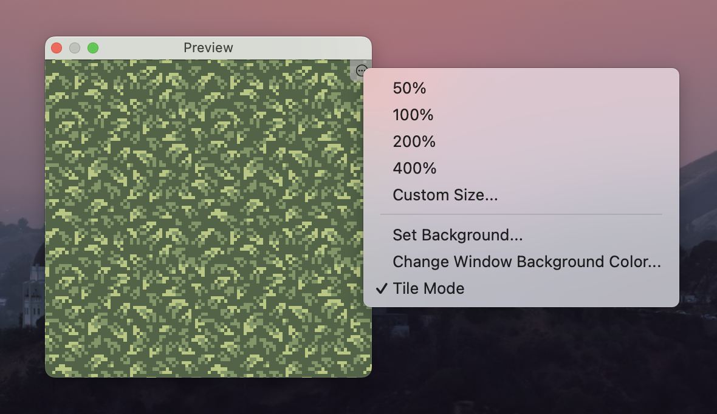This screenshot has height=414, width=717.
Task: Click the checkmark beside Tile Mode
Action: pos(381,288)
